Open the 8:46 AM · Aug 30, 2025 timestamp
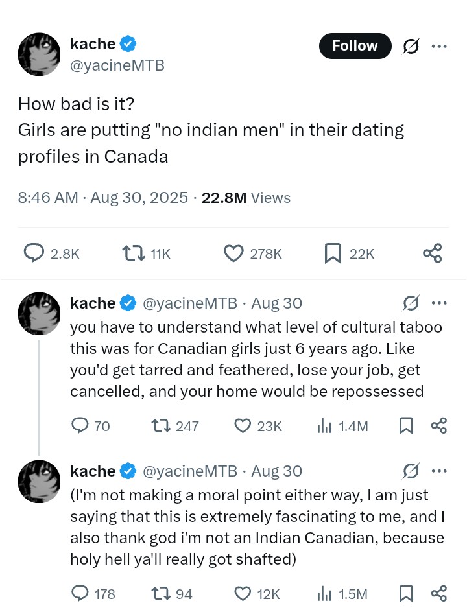This screenshot has height=612, width=467. tap(102, 198)
